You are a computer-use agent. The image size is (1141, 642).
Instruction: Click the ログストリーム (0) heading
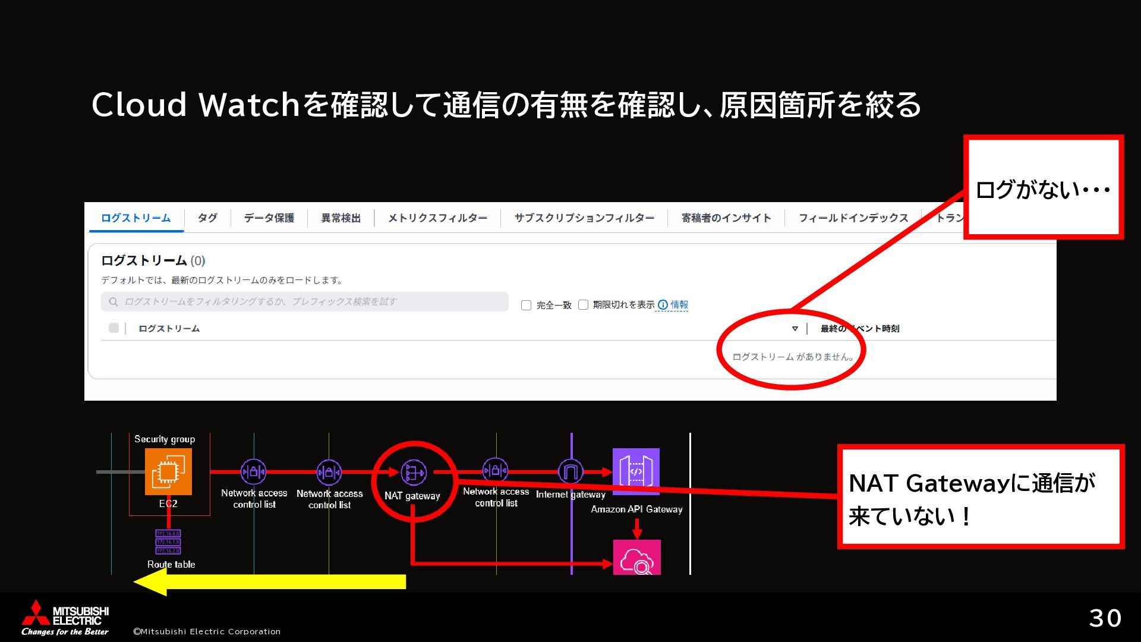[153, 261]
